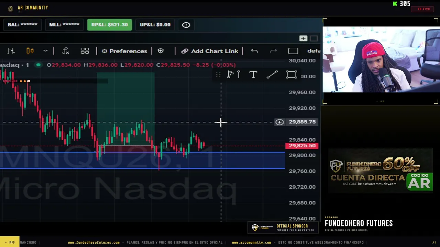Select the flag and pin drawing tool

[x=234, y=75]
